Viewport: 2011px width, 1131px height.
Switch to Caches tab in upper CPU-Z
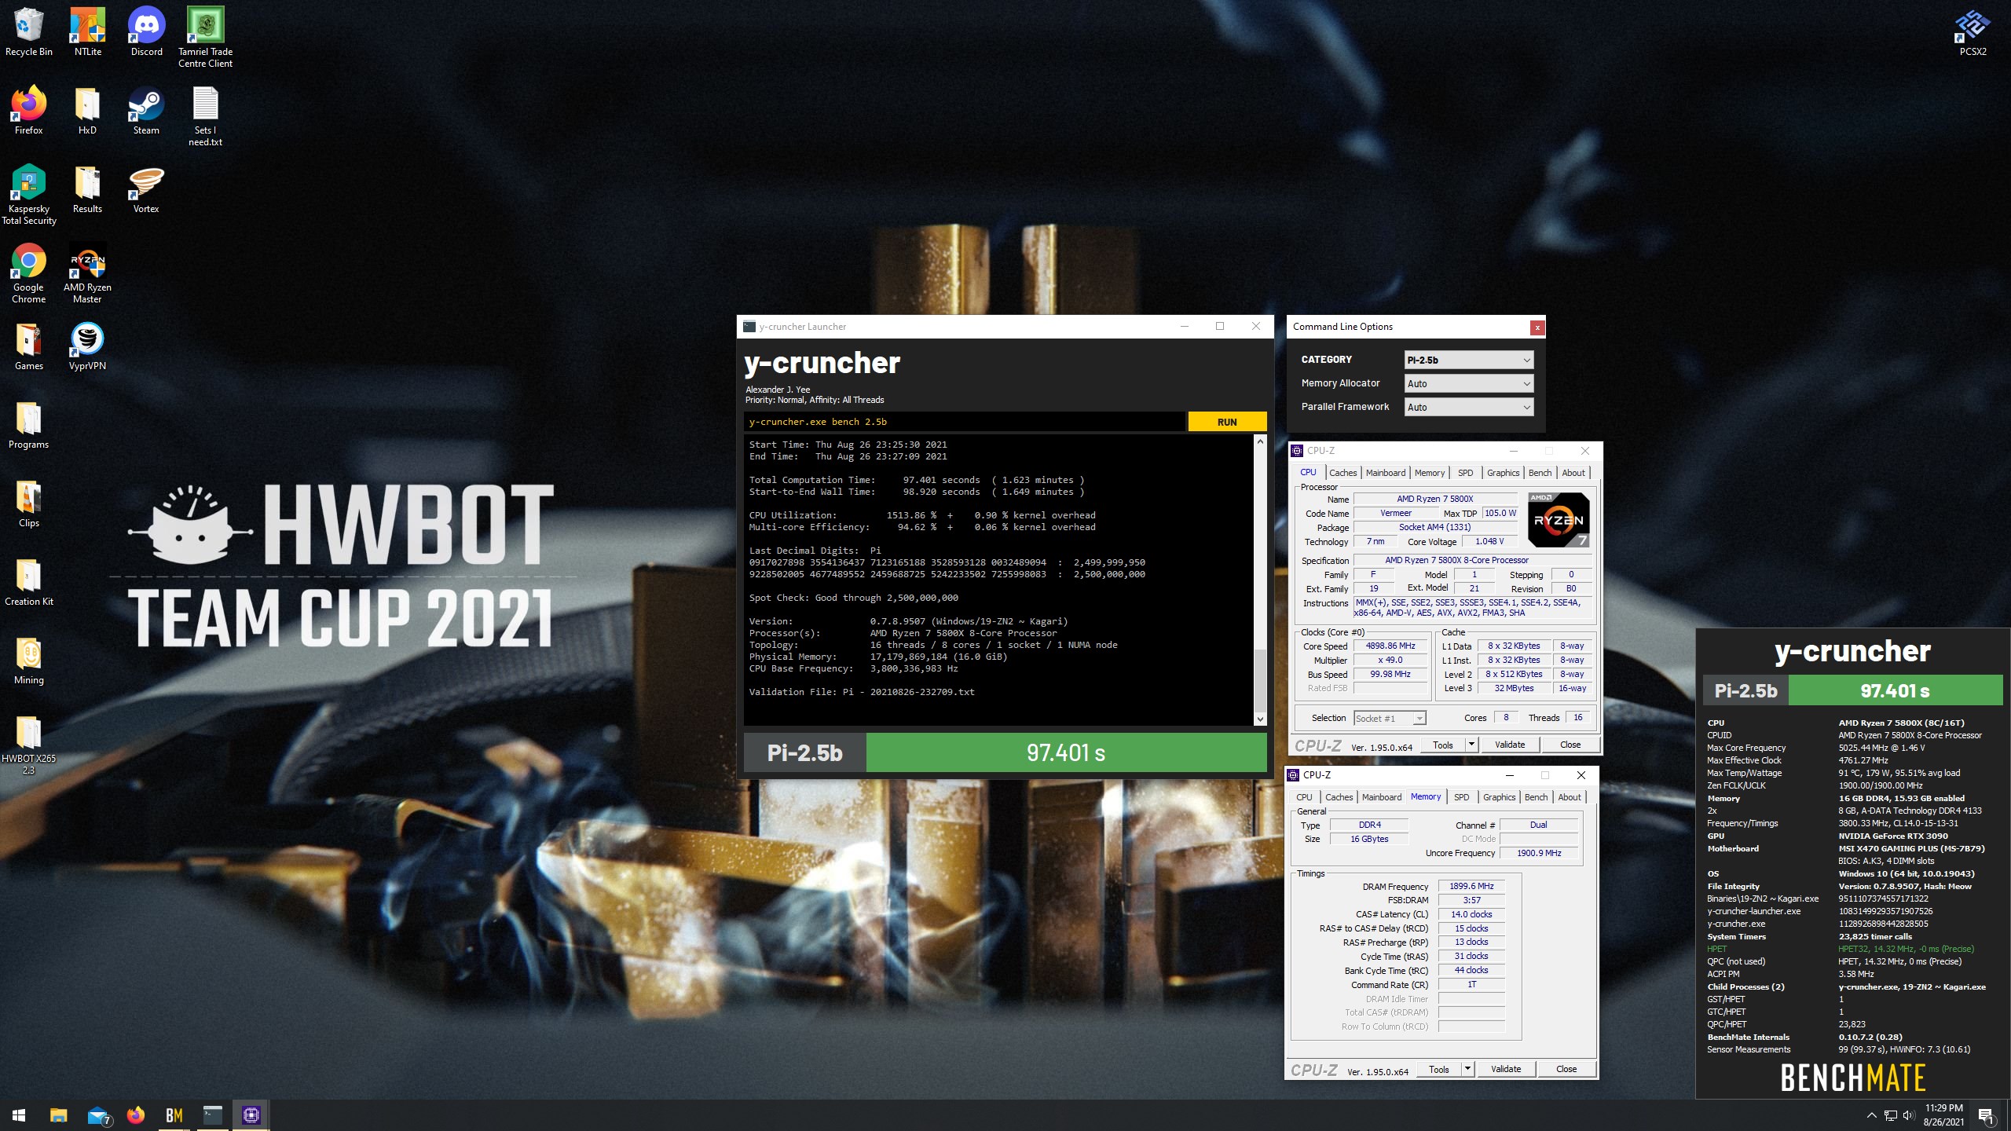(x=1342, y=472)
